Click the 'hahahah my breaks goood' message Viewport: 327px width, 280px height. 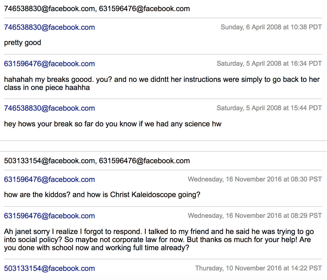pos(162,83)
